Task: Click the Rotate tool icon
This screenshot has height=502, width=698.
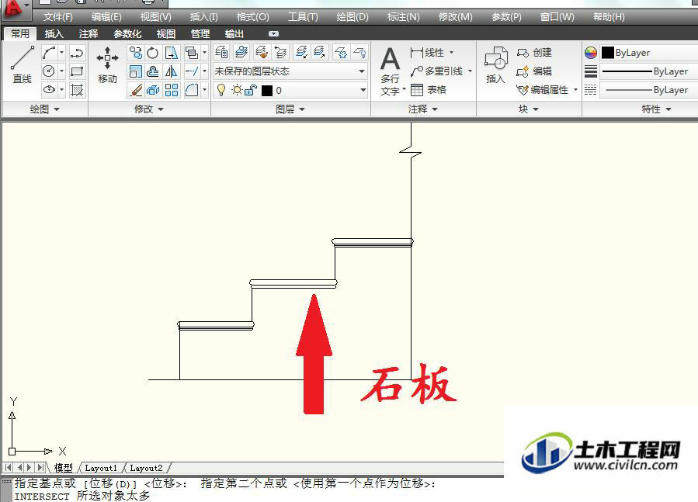Action: tap(153, 53)
